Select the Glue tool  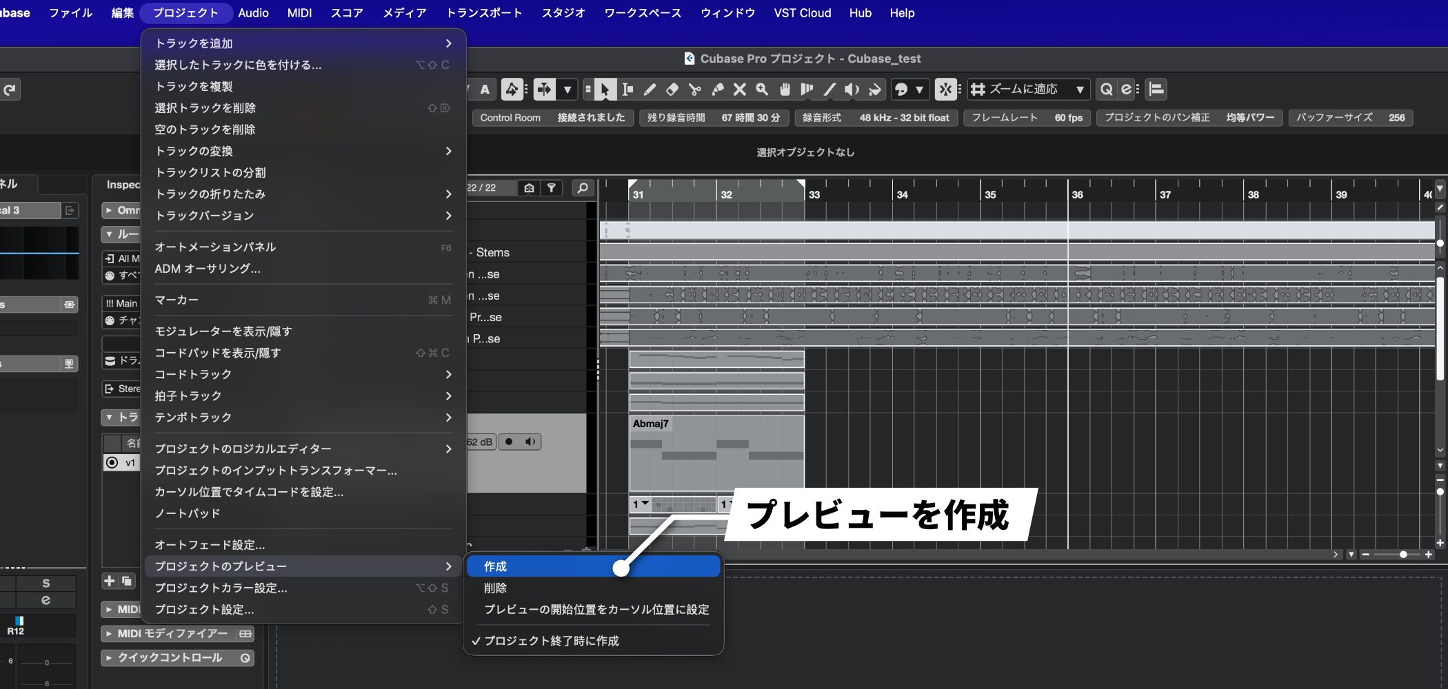pyautogui.click(x=718, y=90)
